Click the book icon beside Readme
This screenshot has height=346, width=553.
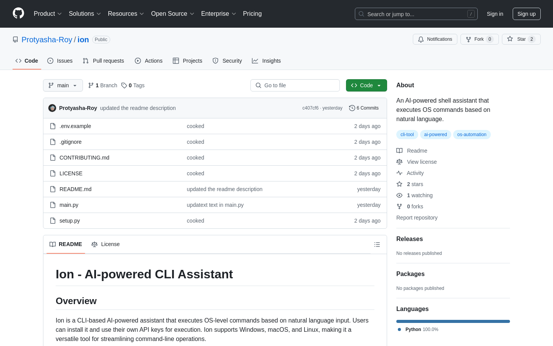[x=399, y=151]
